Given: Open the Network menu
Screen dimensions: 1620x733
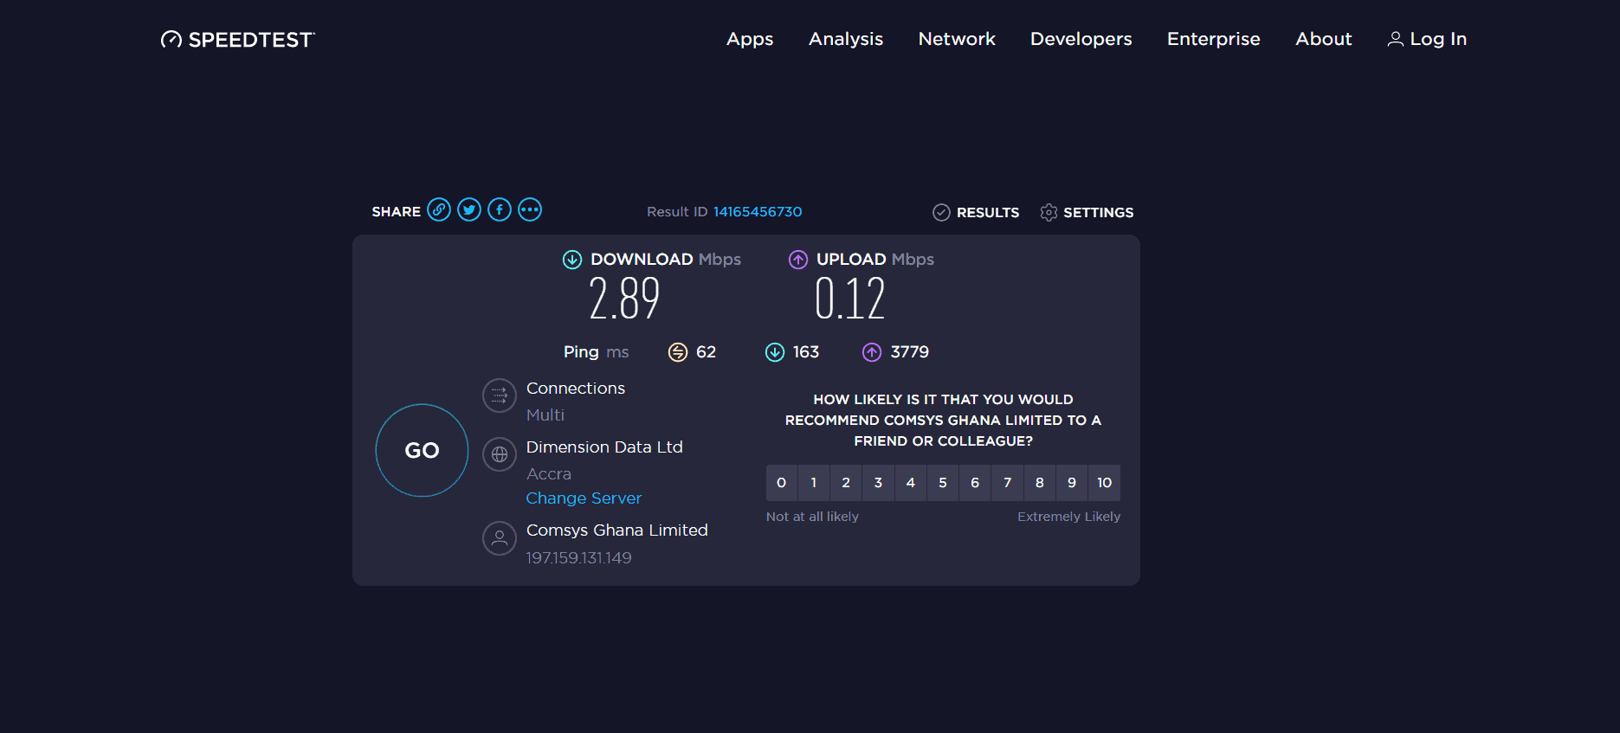Looking at the screenshot, I should pyautogui.click(x=957, y=39).
